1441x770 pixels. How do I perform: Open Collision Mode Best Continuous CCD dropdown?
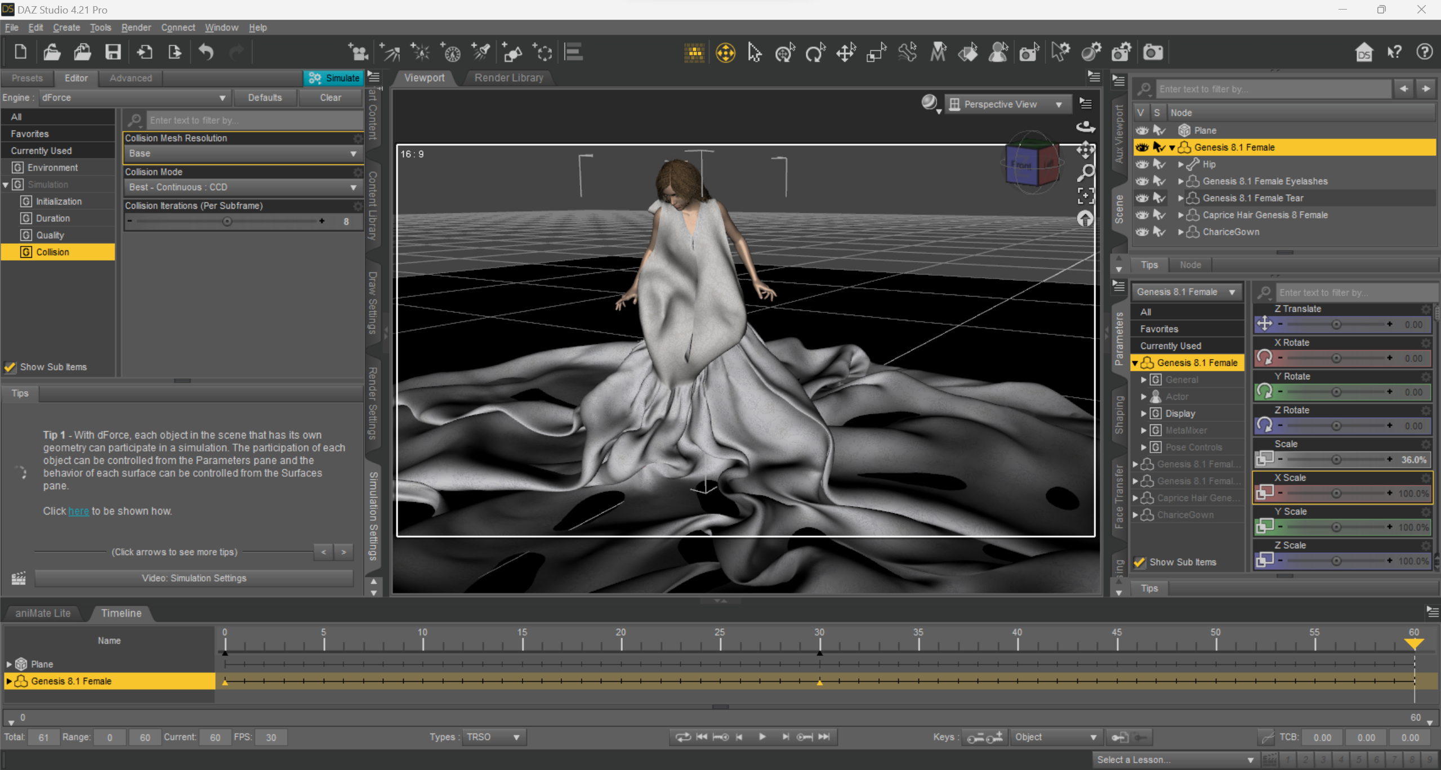coord(243,187)
